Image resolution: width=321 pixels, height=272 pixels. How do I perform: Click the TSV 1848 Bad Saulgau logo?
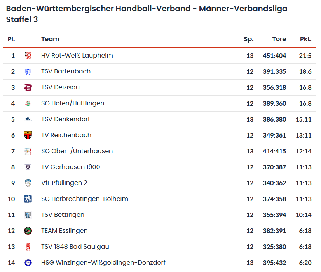coord(28,247)
